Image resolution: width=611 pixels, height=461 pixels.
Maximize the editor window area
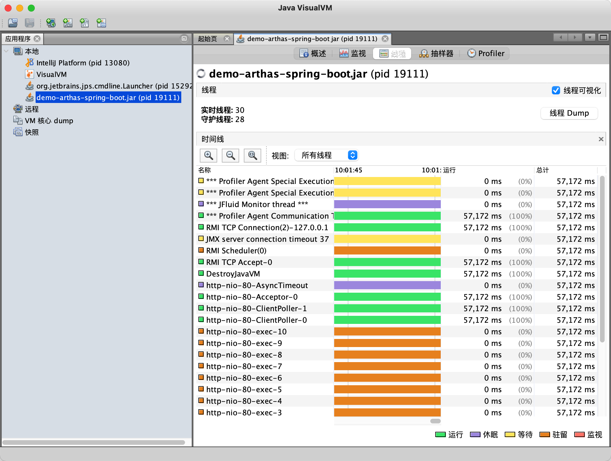pyautogui.click(x=604, y=37)
